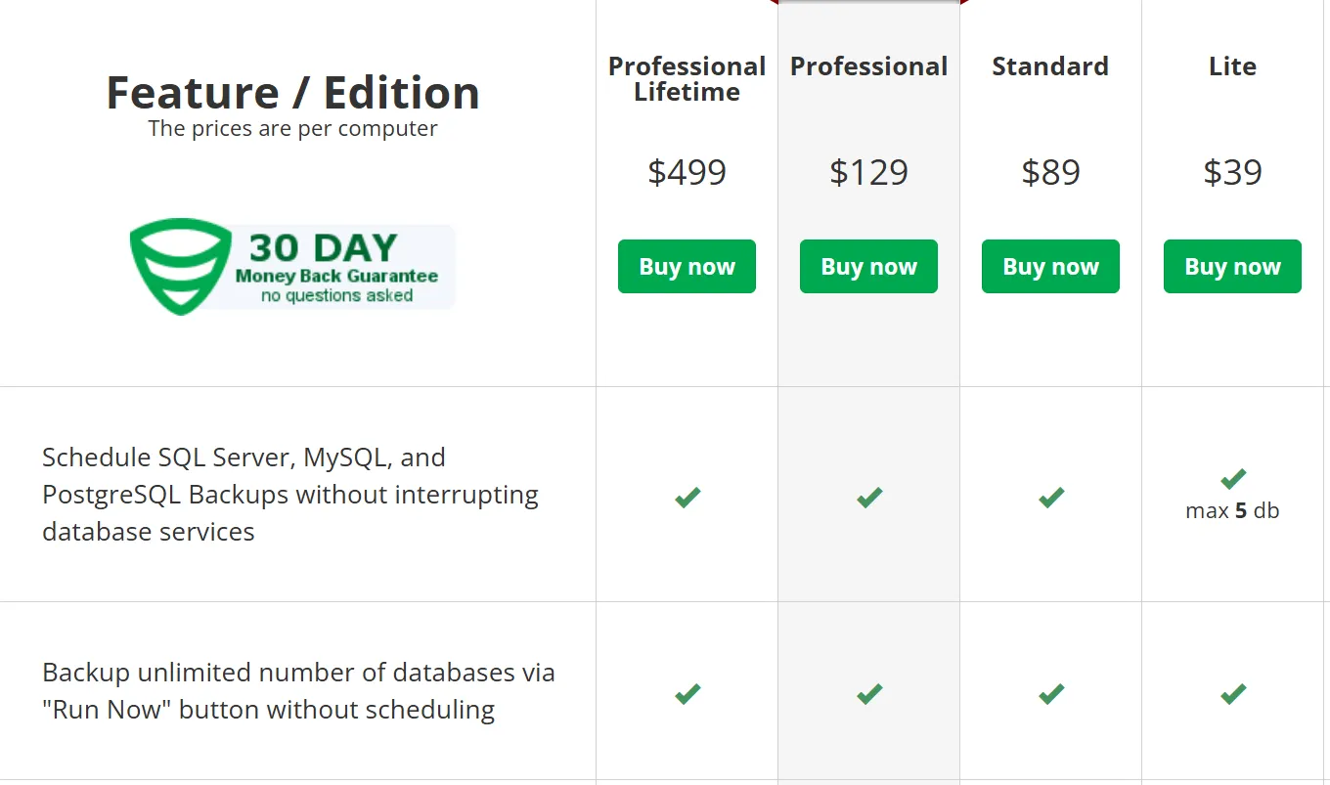Screen dimensions: 1330x785
Task: Click Lite column Run Now checkmark
Action: tap(1232, 694)
